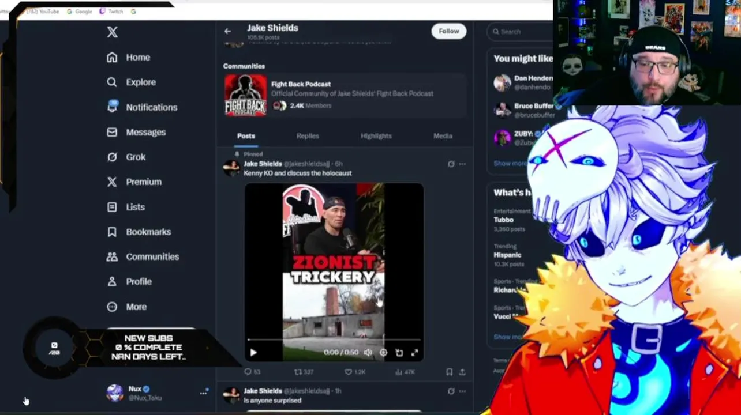Open Nux account switcher menu
Viewport: 741px width, 415px height.
tap(204, 393)
